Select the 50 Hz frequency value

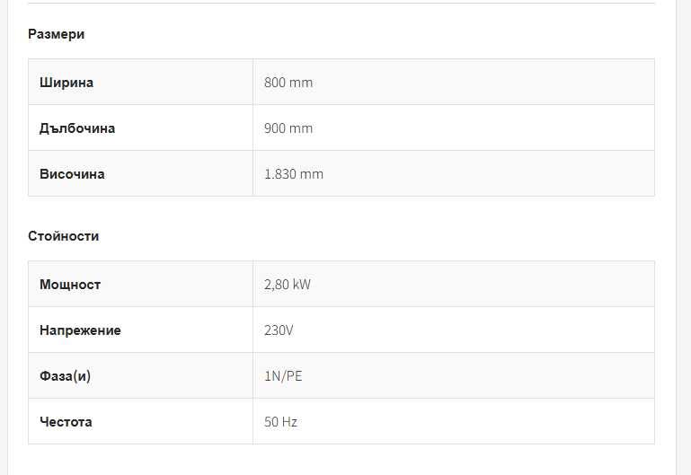point(280,422)
